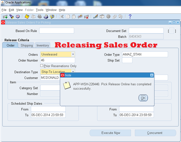Viewport: 181px width, 142px height.
Task: Click the Copy toolbar icon
Action: coord(68,16)
